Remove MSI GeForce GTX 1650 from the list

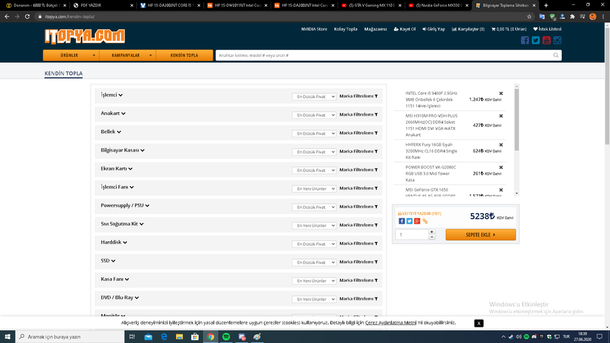coord(501,189)
